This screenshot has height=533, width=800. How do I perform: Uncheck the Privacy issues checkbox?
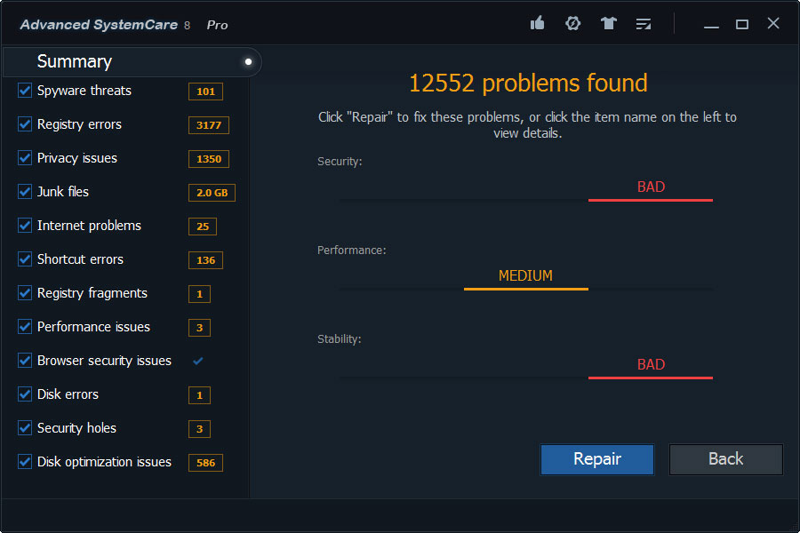pyautogui.click(x=25, y=157)
